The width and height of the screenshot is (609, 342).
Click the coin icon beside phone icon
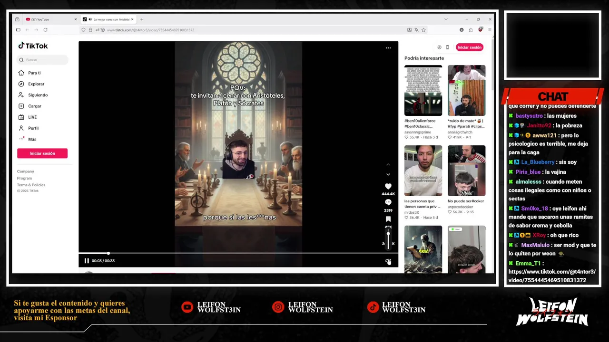(x=439, y=47)
